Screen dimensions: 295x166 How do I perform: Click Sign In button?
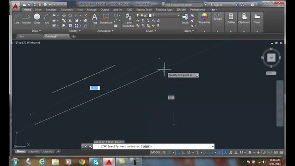coord(218,5)
